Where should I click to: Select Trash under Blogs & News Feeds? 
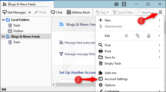[x=17, y=42]
